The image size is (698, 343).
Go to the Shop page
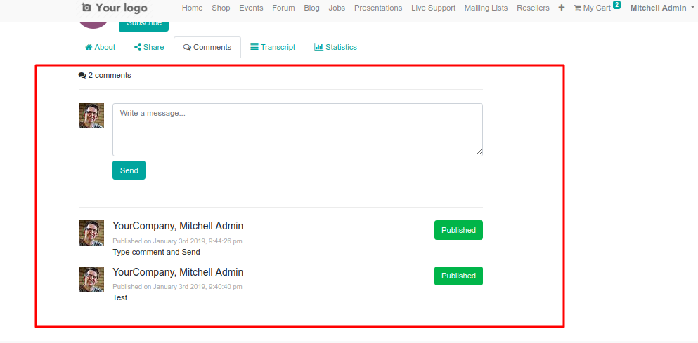221,8
